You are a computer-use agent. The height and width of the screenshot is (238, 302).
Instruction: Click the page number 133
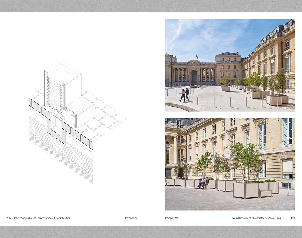293,218
